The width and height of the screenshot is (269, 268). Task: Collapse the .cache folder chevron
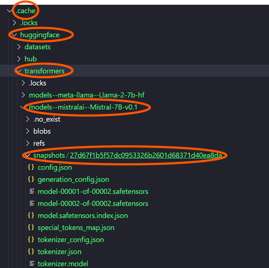coord(10,11)
